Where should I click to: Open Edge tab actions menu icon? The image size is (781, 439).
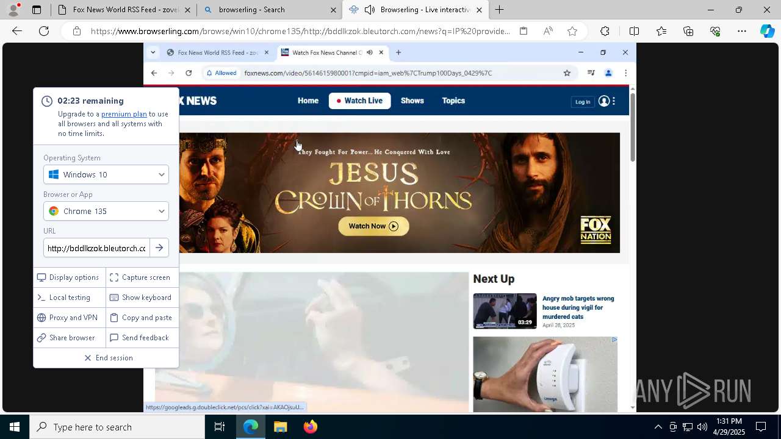37,10
